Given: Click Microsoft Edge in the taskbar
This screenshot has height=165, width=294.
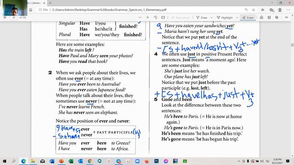Looking at the screenshot, I should (x=23, y=161).
